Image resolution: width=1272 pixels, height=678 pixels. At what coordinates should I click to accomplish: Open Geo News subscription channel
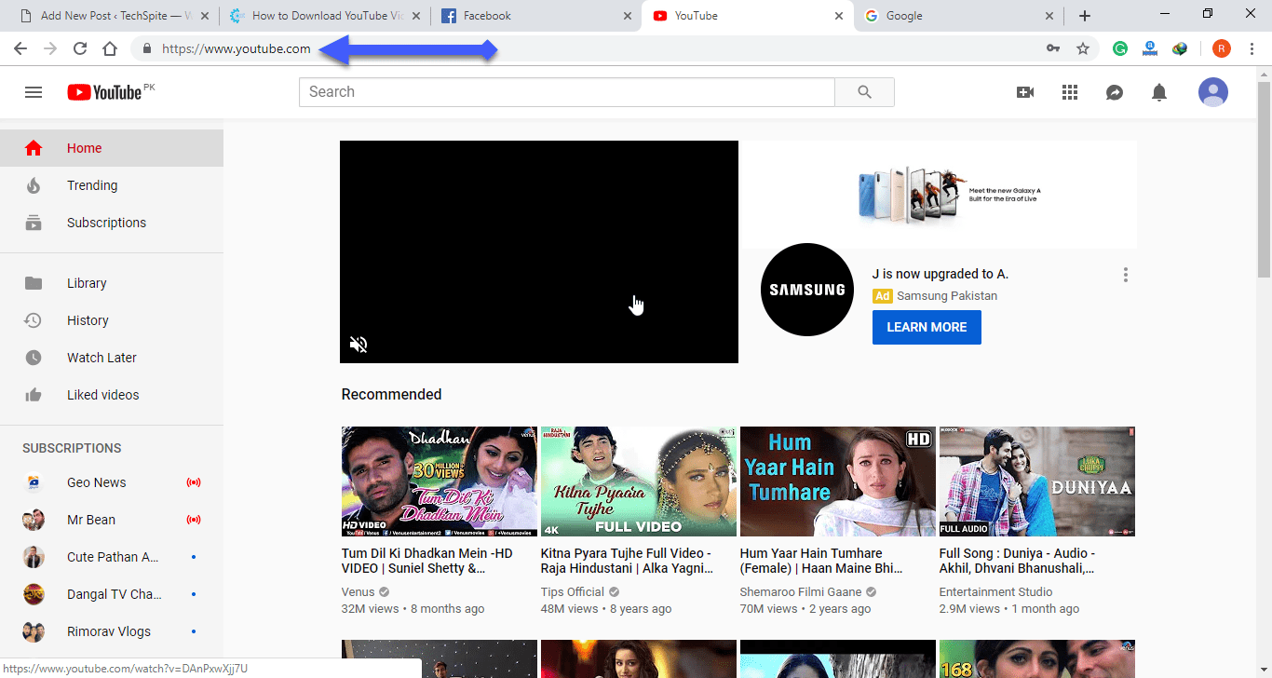tap(96, 482)
